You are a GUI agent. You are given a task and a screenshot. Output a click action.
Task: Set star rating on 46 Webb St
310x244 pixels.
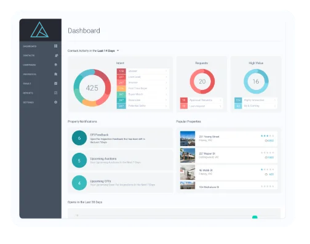(268, 169)
